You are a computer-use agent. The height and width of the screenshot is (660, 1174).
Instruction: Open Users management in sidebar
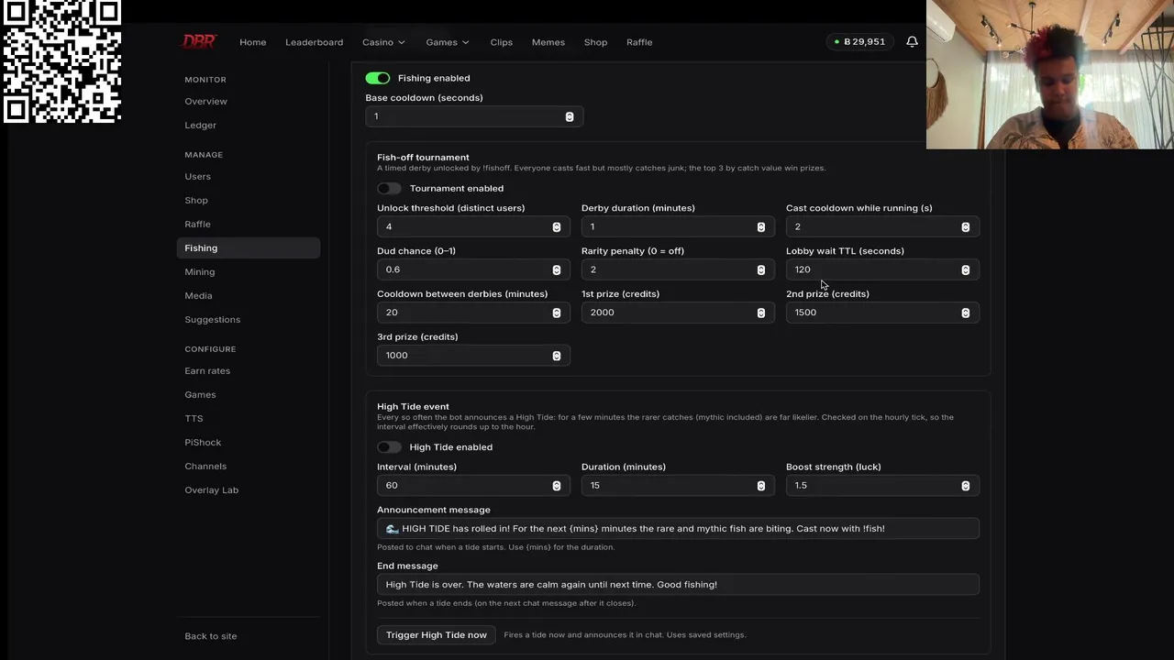point(248,176)
